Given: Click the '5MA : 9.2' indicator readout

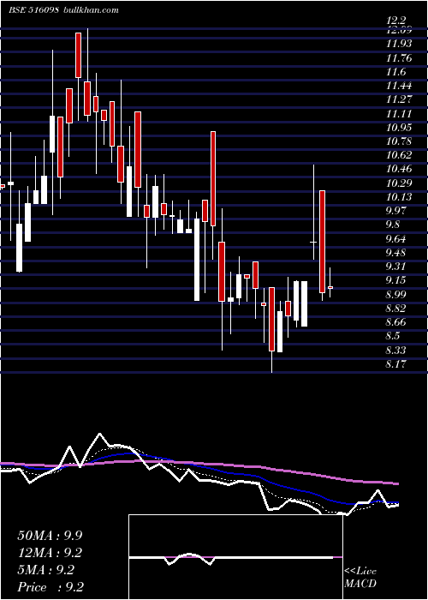Looking at the screenshot, I should point(45,570).
